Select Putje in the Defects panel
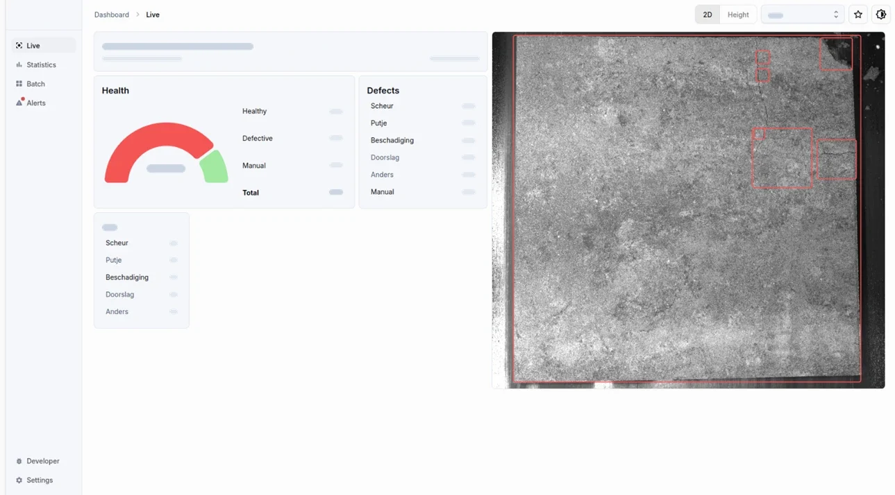This screenshot has height=495, width=895. point(423,123)
